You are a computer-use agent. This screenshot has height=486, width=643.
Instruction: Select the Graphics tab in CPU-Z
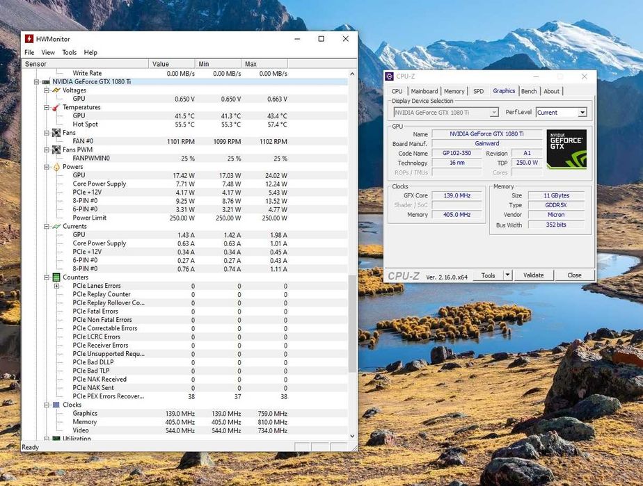tap(504, 91)
